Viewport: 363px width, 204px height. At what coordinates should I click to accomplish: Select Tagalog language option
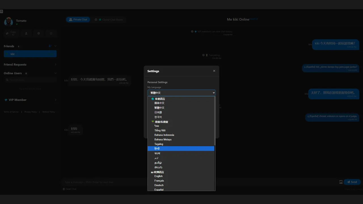click(x=181, y=144)
